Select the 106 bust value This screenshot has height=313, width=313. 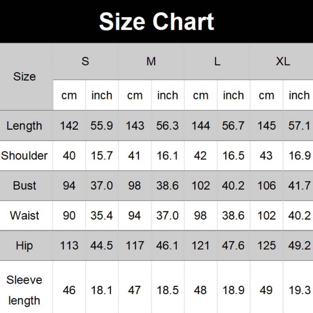[x=266, y=185]
